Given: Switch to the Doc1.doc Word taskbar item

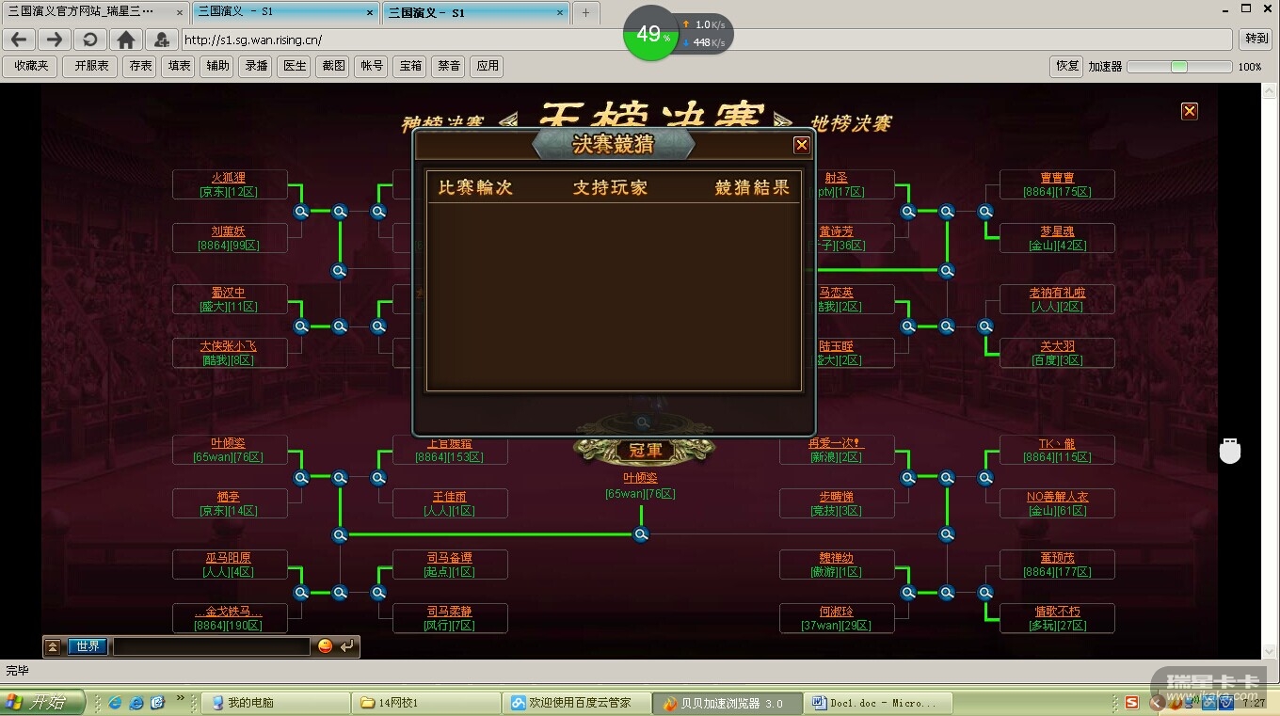Looking at the screenshot, I should pyautogui.click(x=879, y=703).
